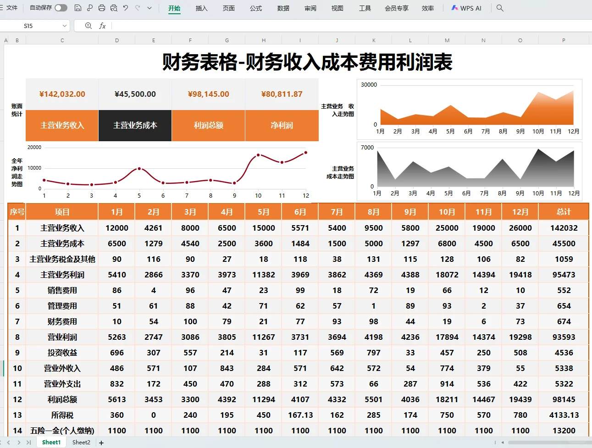Open the 页面 ribbon tab
Screen dimensions: 592x448
coord(229,8)
